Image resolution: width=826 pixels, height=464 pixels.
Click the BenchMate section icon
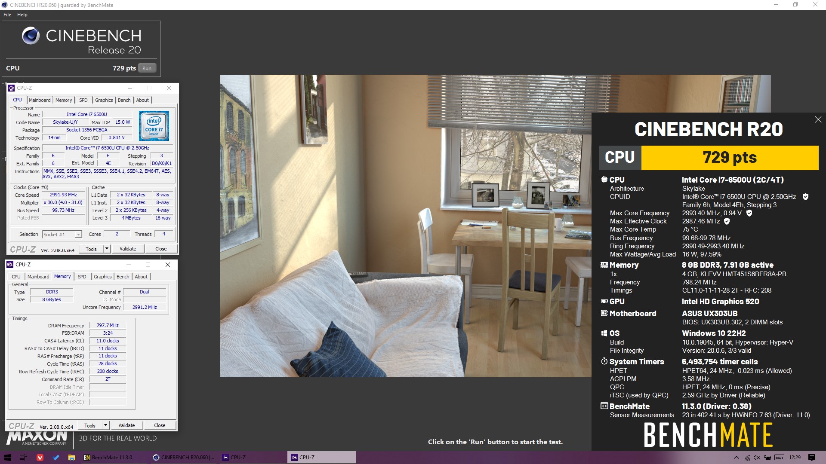click(x=604, y=406)
